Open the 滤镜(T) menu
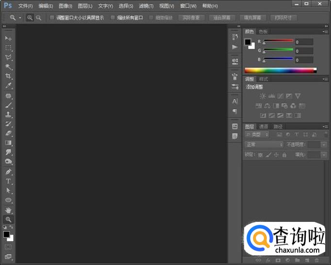This screenshot has height=265, width=331. pos(146,6)
